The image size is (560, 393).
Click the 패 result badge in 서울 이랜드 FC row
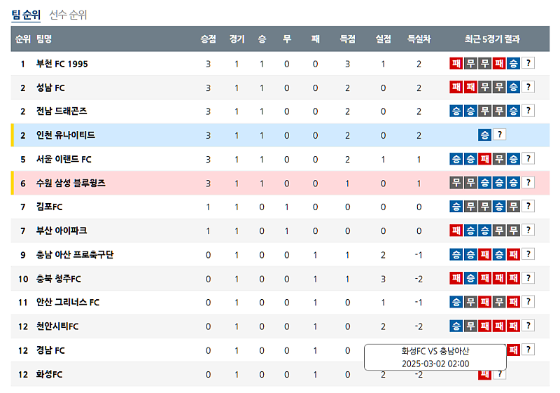tap(484, 159)
